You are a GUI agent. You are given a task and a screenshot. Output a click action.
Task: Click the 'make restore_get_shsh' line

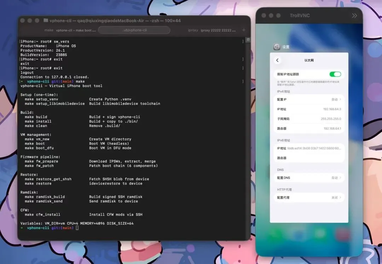[x=87, y=179]
